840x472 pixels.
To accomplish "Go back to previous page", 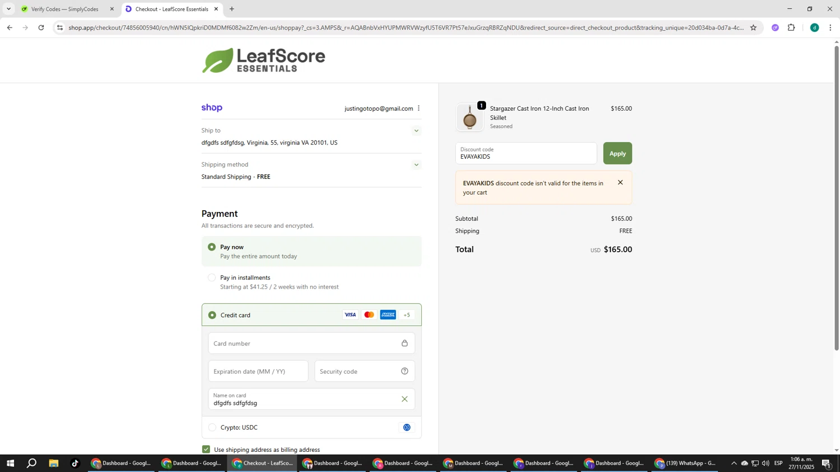I will pyautogui.click(x=10, y=27).
